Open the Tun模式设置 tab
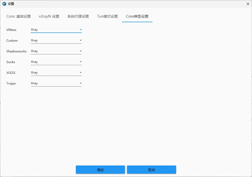 tap(107, 16)
